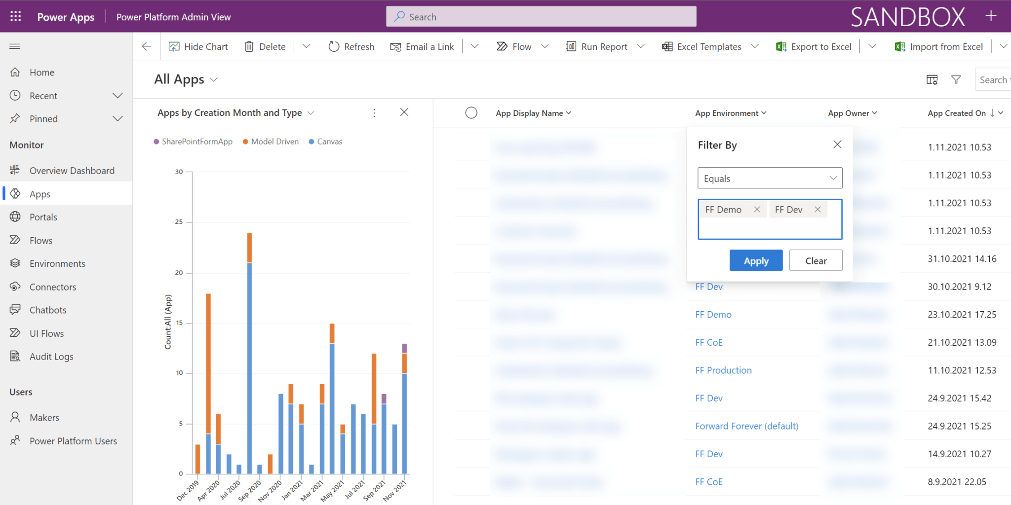This screenshot has width=1011, height=505.
Task: Click the column options grid icon
Action: 932,79
